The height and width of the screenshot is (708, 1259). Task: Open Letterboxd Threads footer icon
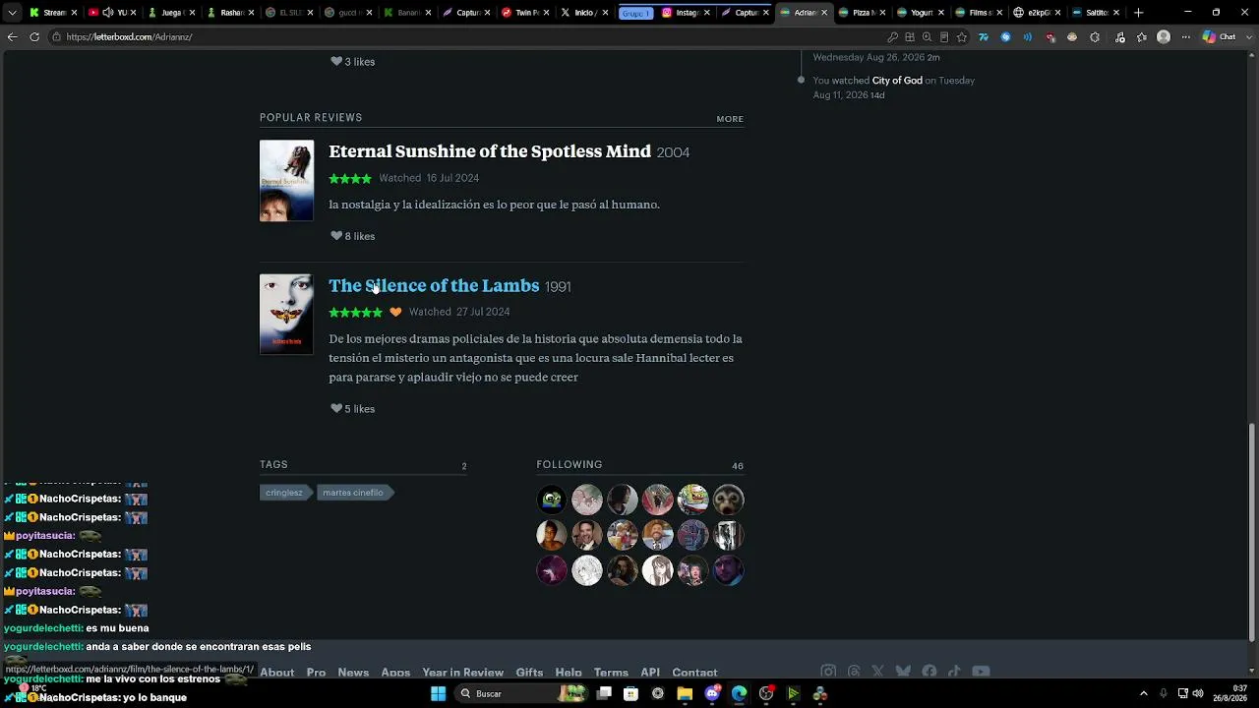(x=854, y=672)
